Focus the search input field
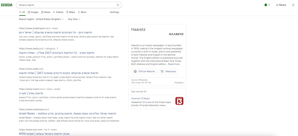The height and width of the screenshot is (136, 298). 67,5
